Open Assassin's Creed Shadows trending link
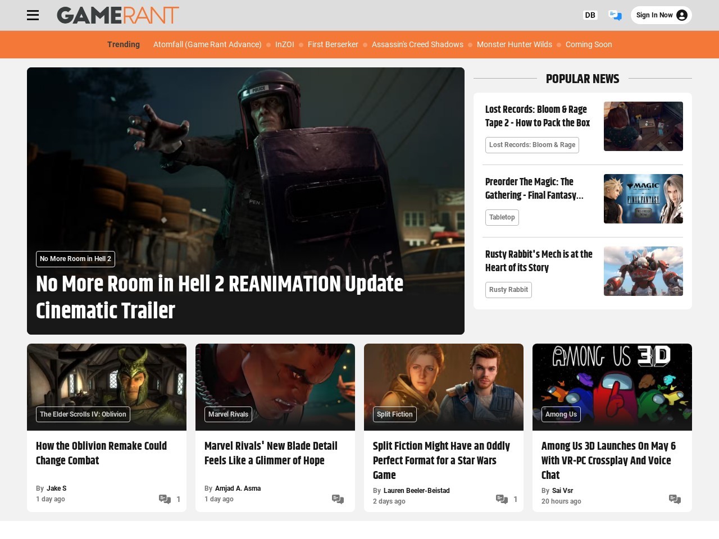The height and width of the screenshot is (539, 719). (417, 44)
